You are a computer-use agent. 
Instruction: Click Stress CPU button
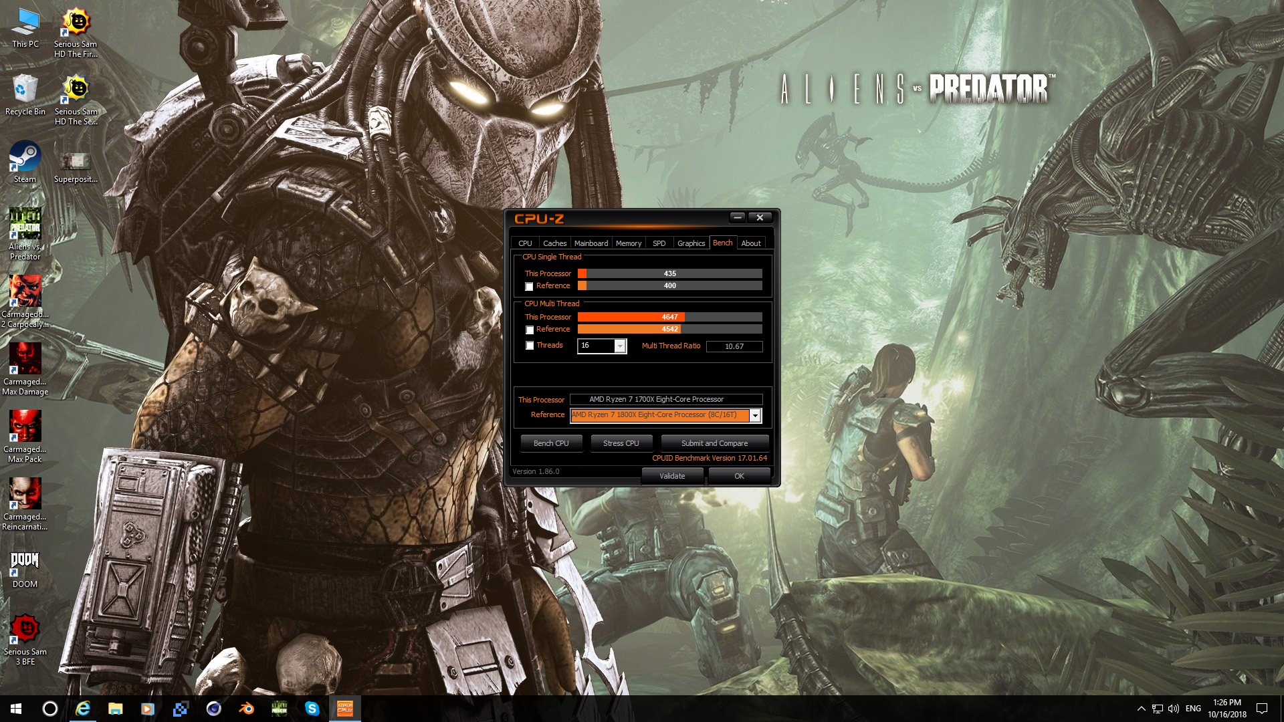(x=621, y=443)
